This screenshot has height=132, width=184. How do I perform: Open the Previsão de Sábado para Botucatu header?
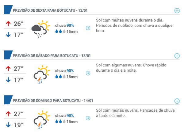coord(52,56)
